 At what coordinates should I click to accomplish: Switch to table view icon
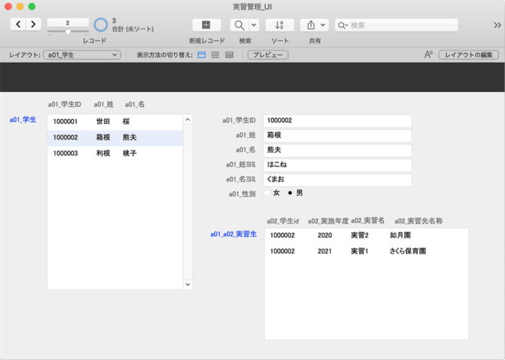(229, 55)
